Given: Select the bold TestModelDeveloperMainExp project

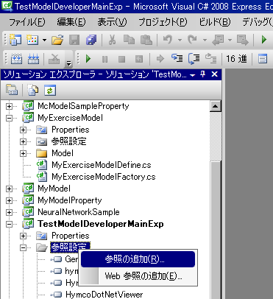Looking at the screenshot, I should click(x=101, y=224).
